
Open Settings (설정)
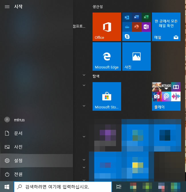37,161
